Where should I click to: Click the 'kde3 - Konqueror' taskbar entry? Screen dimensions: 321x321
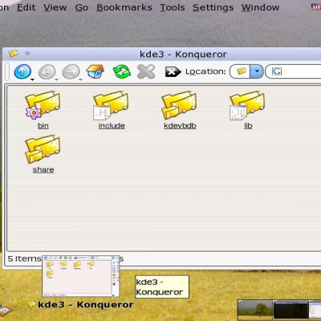80,304
